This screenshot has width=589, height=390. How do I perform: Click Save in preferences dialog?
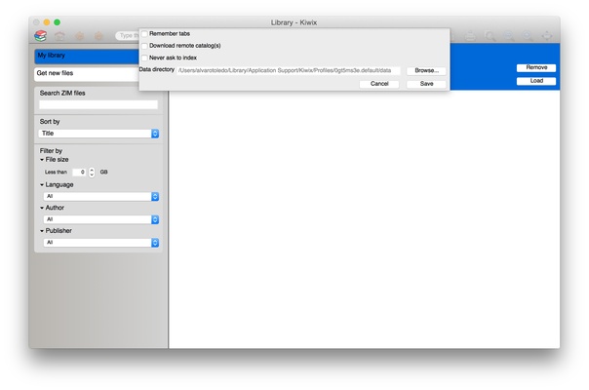pos(426,84)
